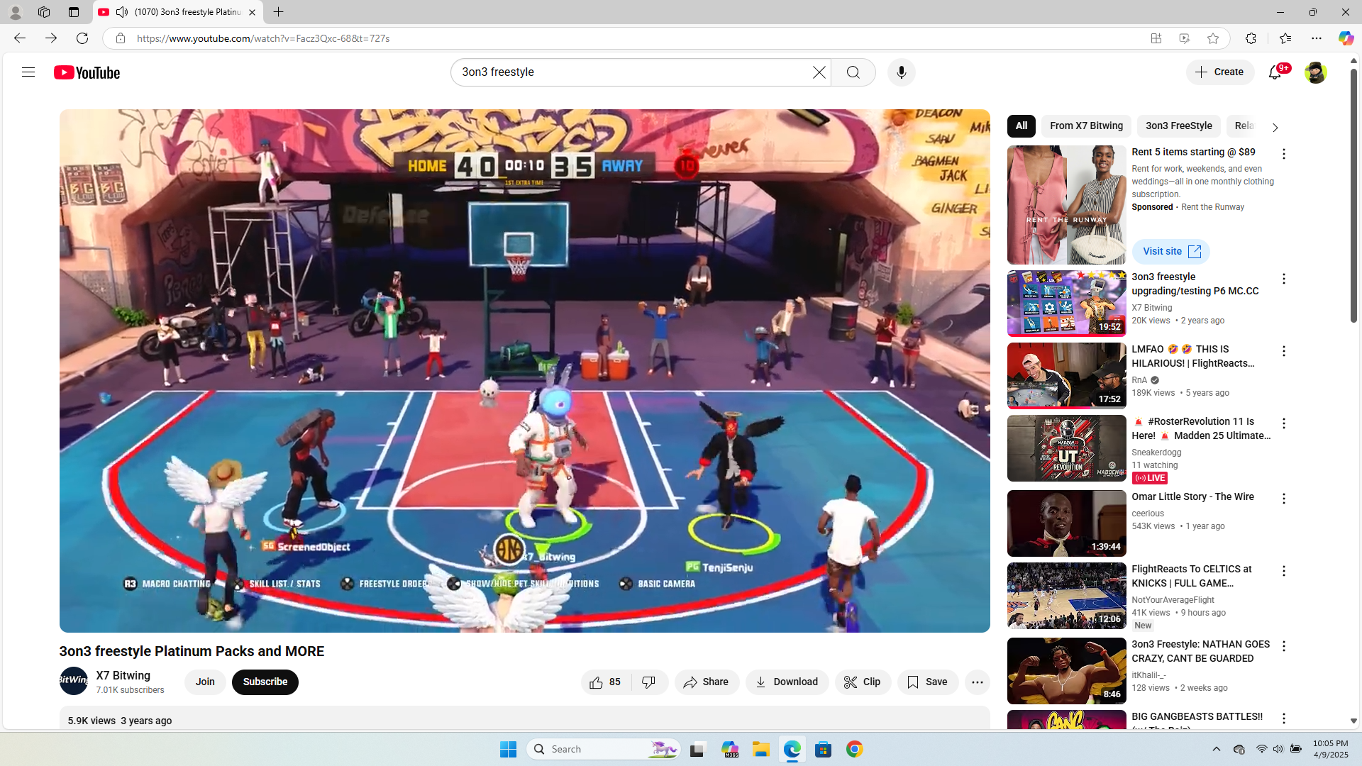Open options for FlightReacts Celtics video

[1284, 571]
